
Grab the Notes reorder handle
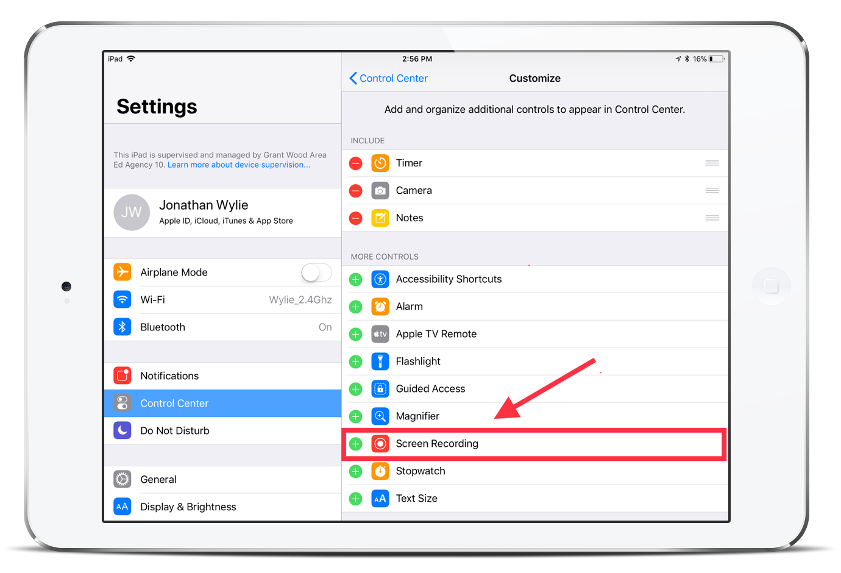tap(712, 218)
